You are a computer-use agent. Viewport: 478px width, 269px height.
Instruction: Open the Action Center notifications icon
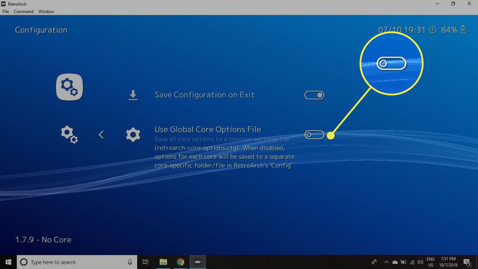[467, 262]
